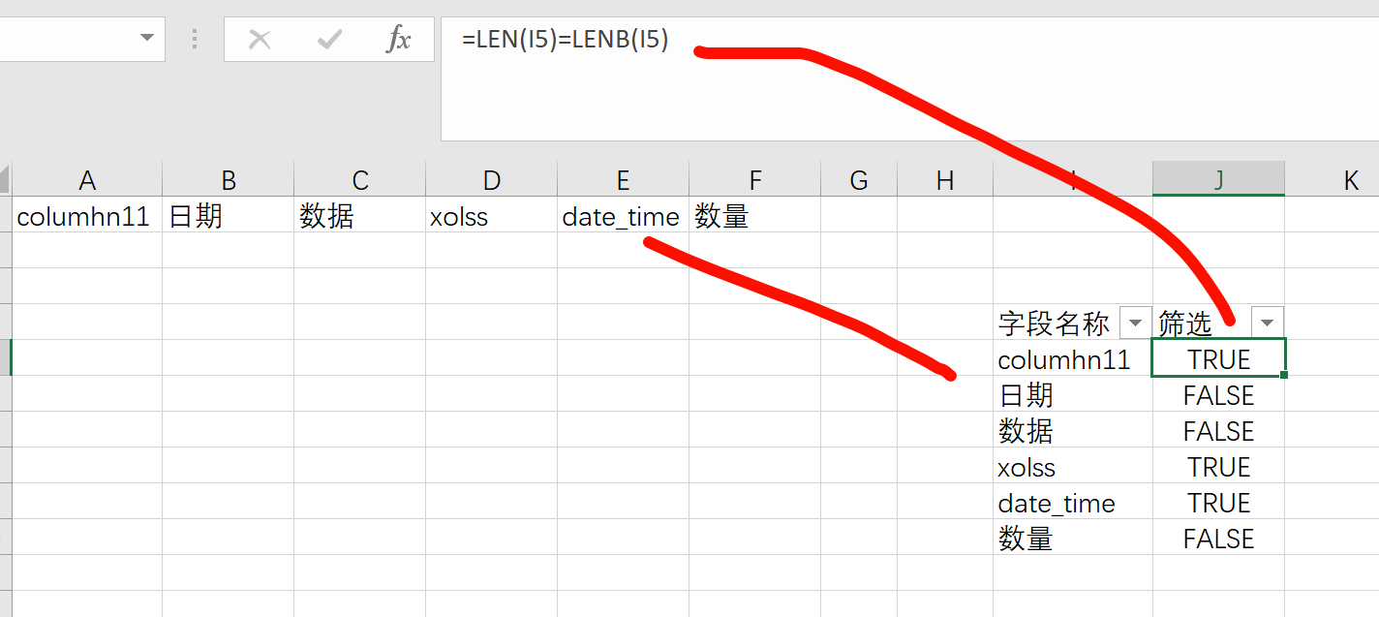
Task: Click the FALSE cell next to 日期
Action: [x=1218, y=395]
